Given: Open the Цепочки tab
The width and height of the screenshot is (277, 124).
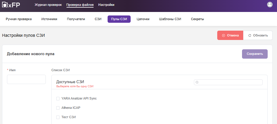Looking at the screenshot, I should 143,19.
